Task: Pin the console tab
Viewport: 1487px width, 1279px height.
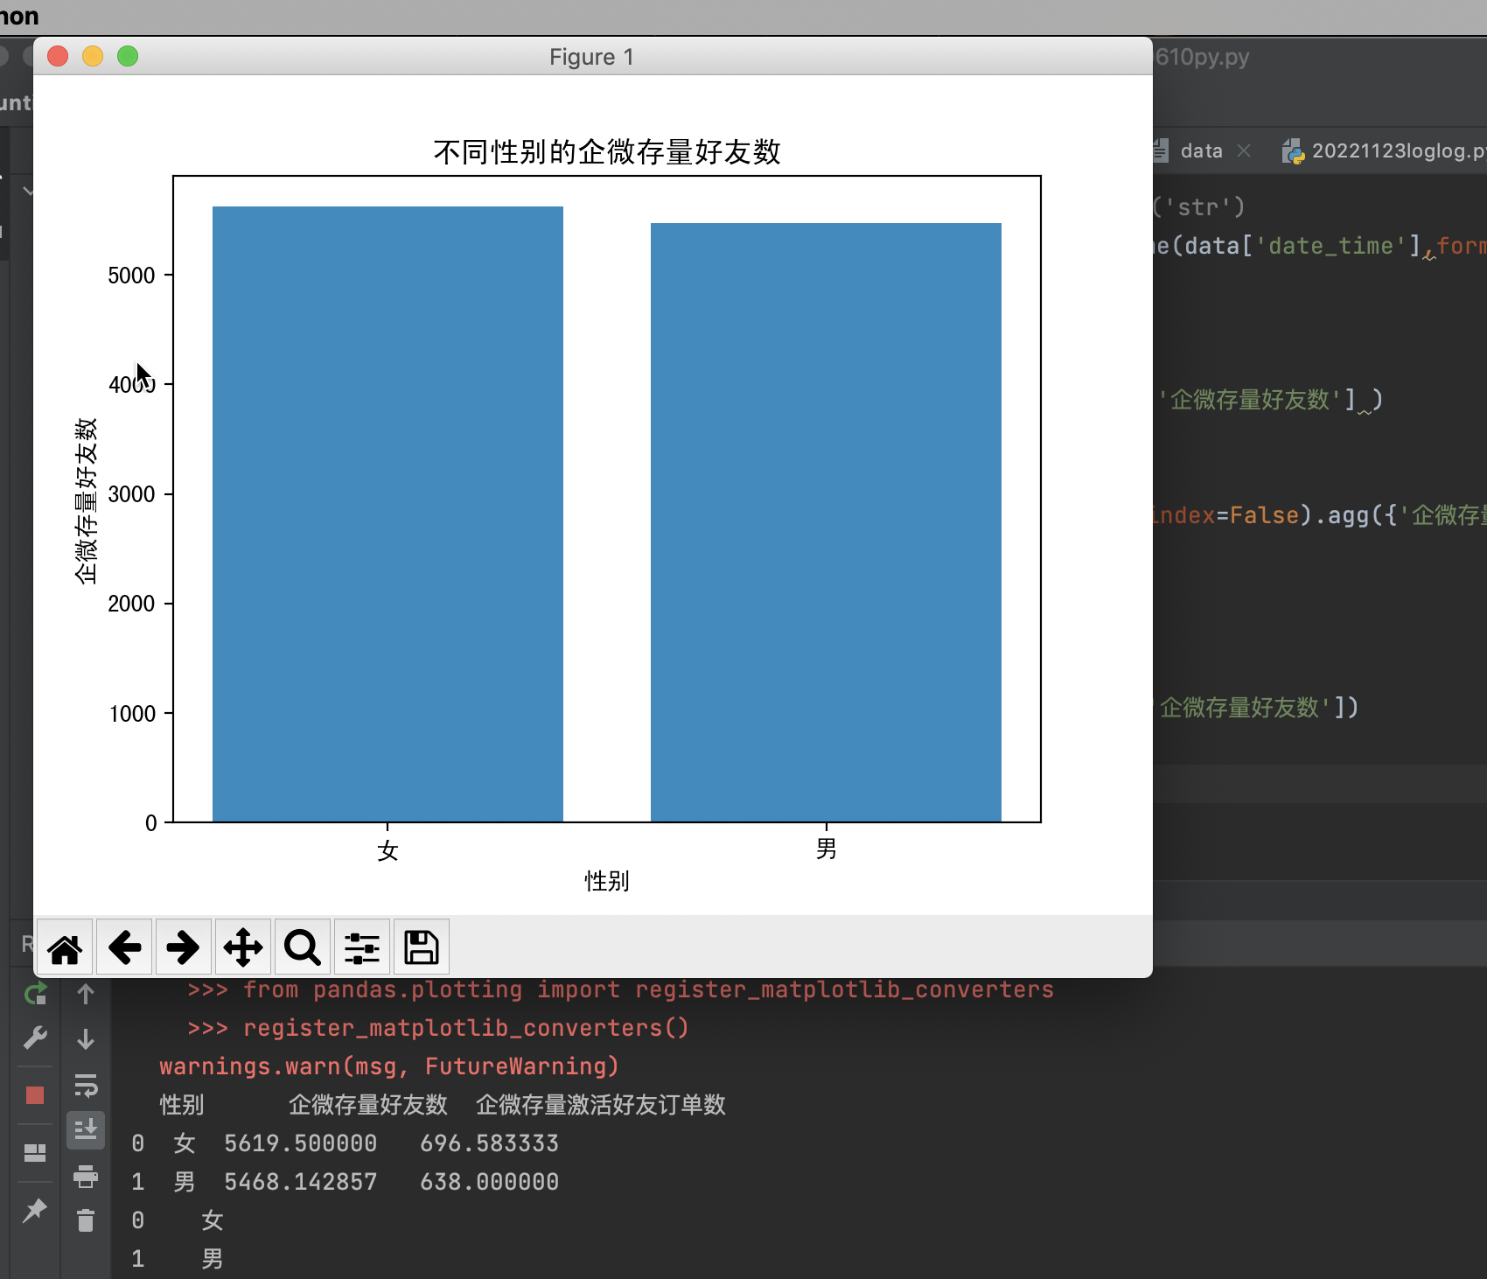Action: 35,1209
